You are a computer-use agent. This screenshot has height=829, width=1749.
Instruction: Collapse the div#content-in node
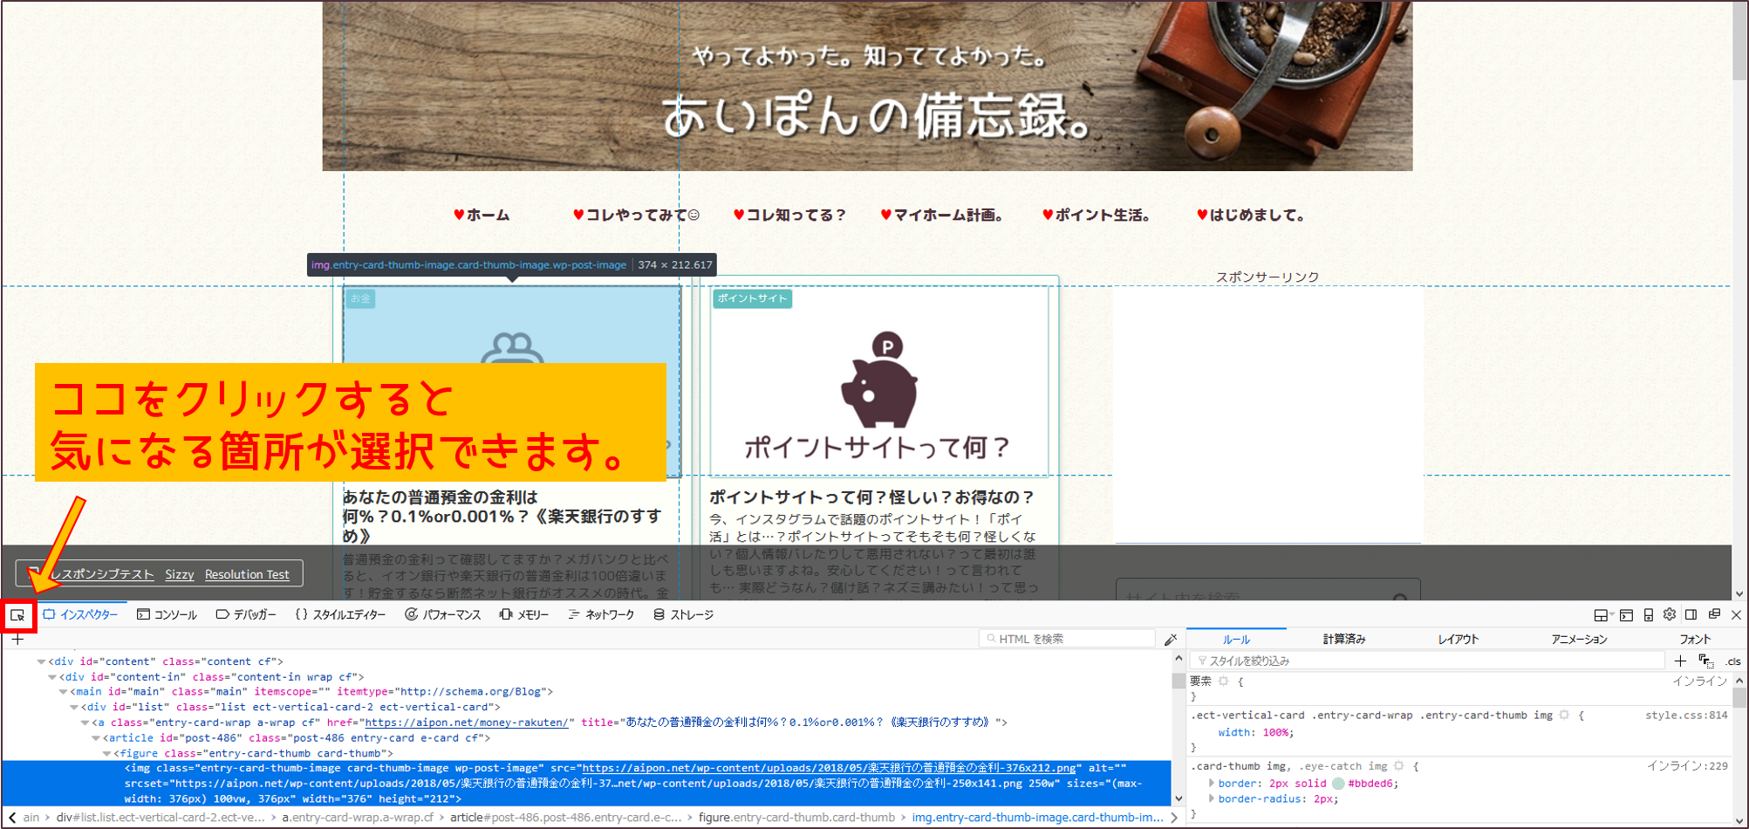tap(51, 677)
